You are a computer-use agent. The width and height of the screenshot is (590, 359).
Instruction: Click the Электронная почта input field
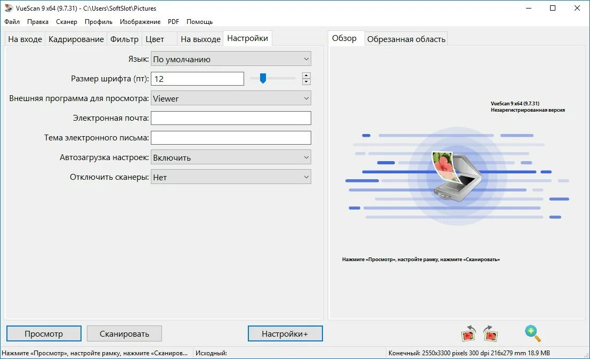point(231,118)
